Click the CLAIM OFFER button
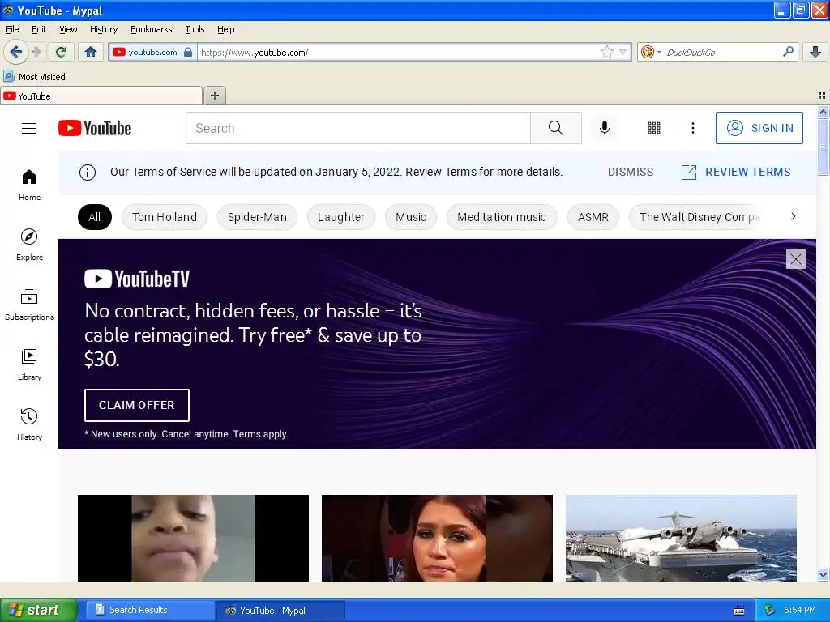 pos(136,405)
